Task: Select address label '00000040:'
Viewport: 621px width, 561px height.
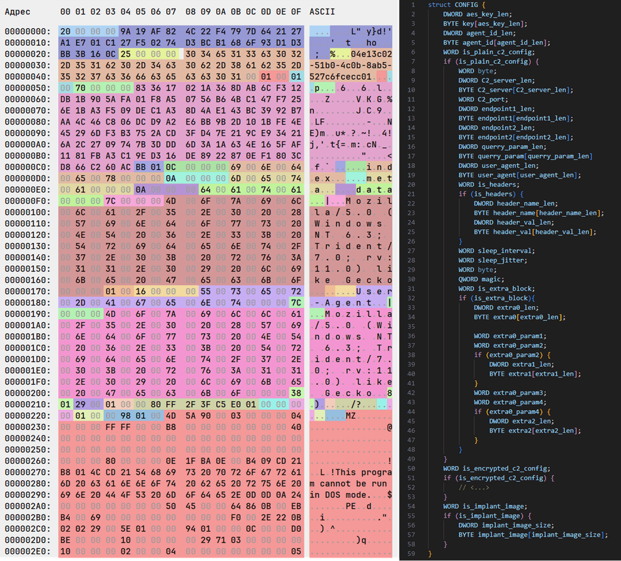Action: [x=28, y=76]
